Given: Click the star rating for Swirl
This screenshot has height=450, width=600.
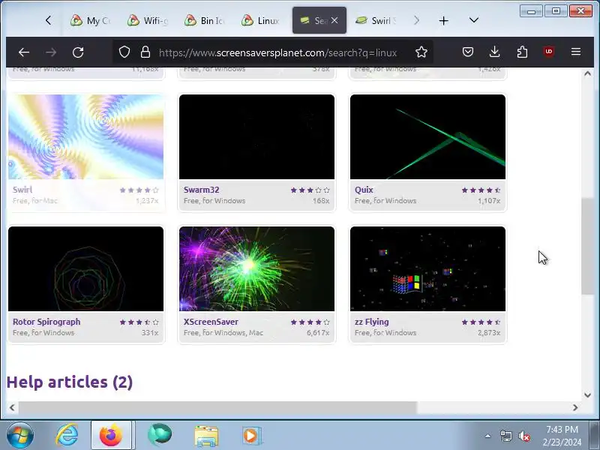Looking at the screenshot, I should [x=139, y=190].
